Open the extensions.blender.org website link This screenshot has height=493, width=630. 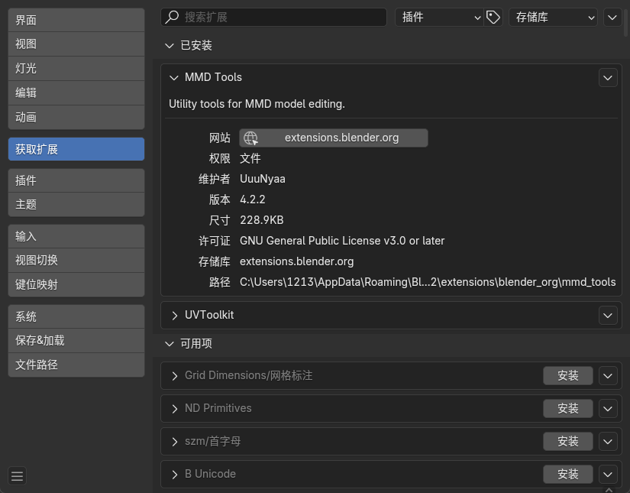click(334, 138)
